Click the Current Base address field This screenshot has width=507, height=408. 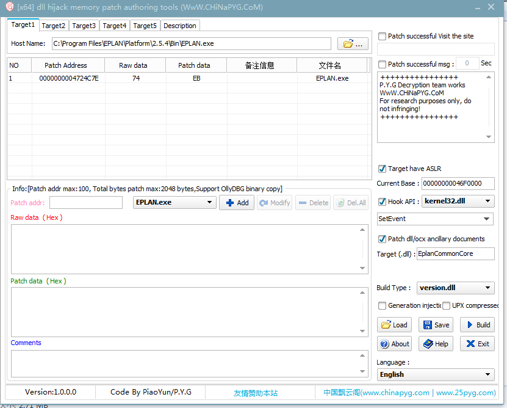coord(458,184)
